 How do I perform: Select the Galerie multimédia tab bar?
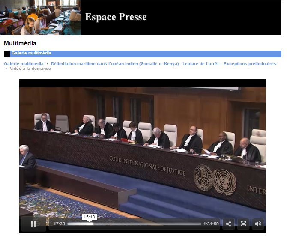point(143,54)
